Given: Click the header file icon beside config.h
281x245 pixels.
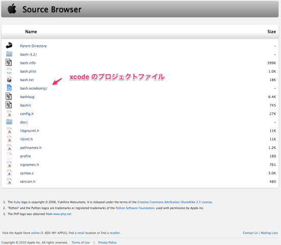Looking at the screenshot, I should point(9,113).
